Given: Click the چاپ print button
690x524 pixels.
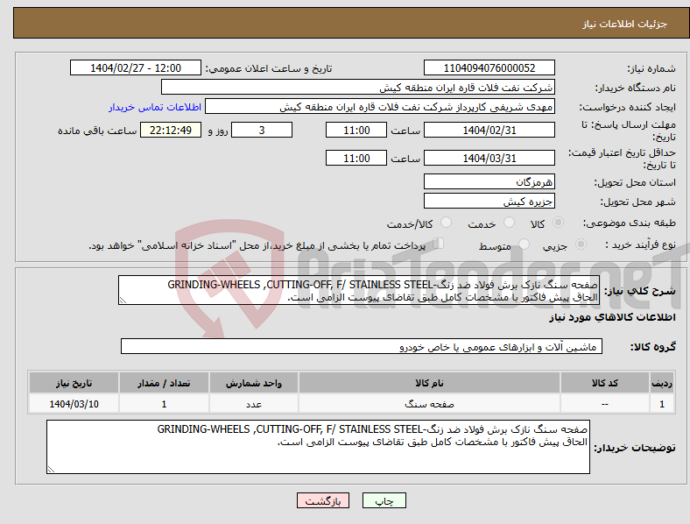Looking at the screenshot, I should pos(384,500).
